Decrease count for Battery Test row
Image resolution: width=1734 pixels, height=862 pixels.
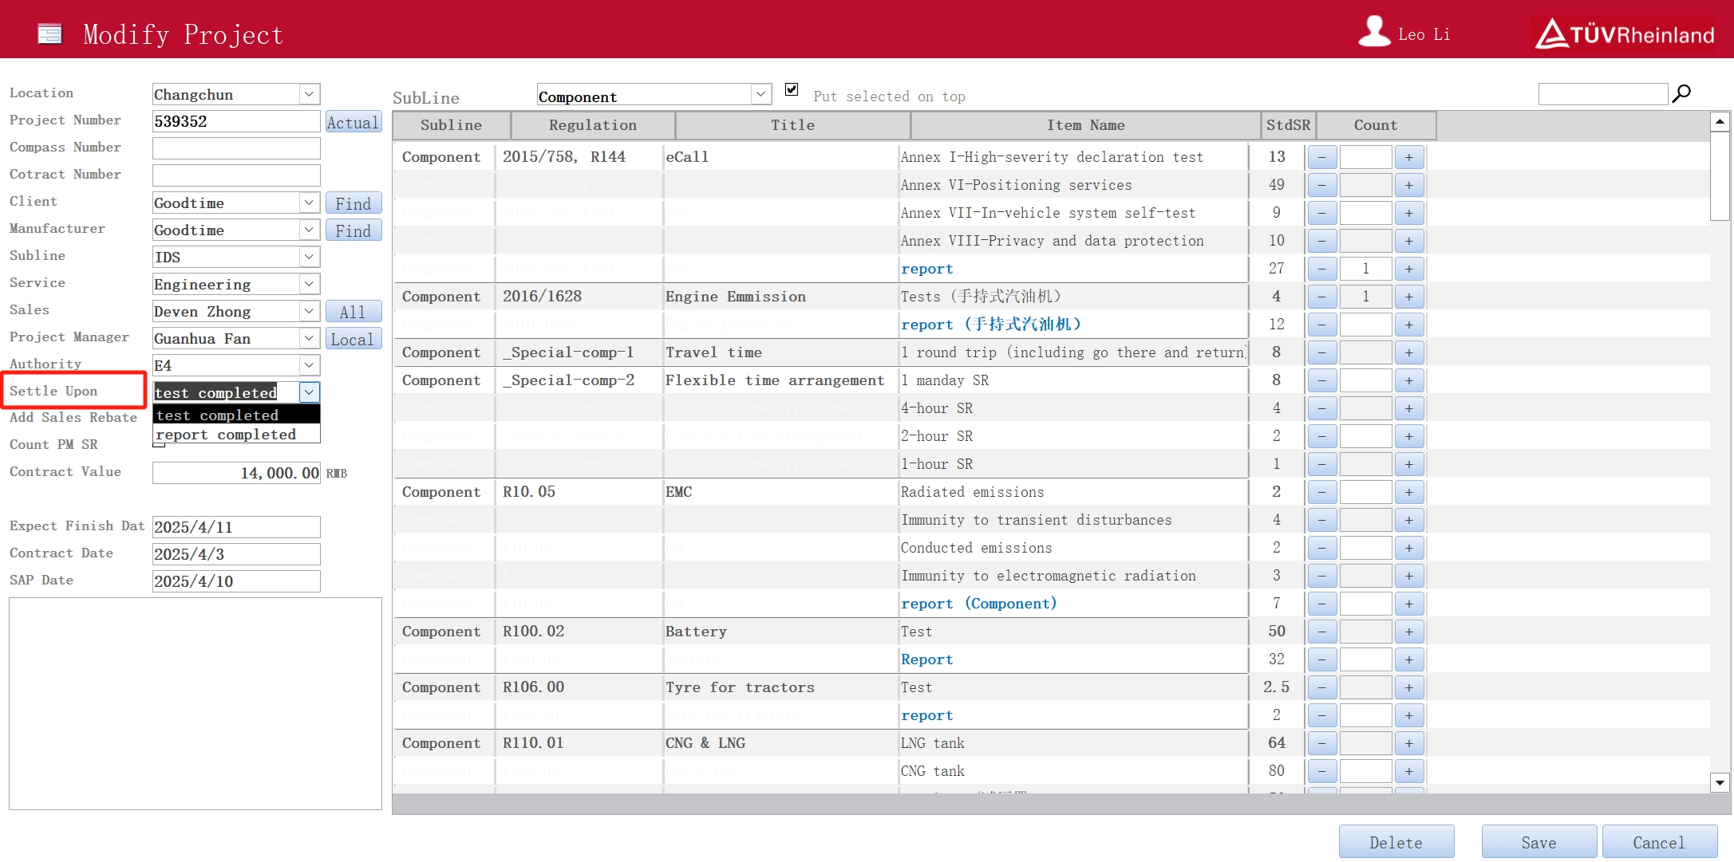point(1322,632)
